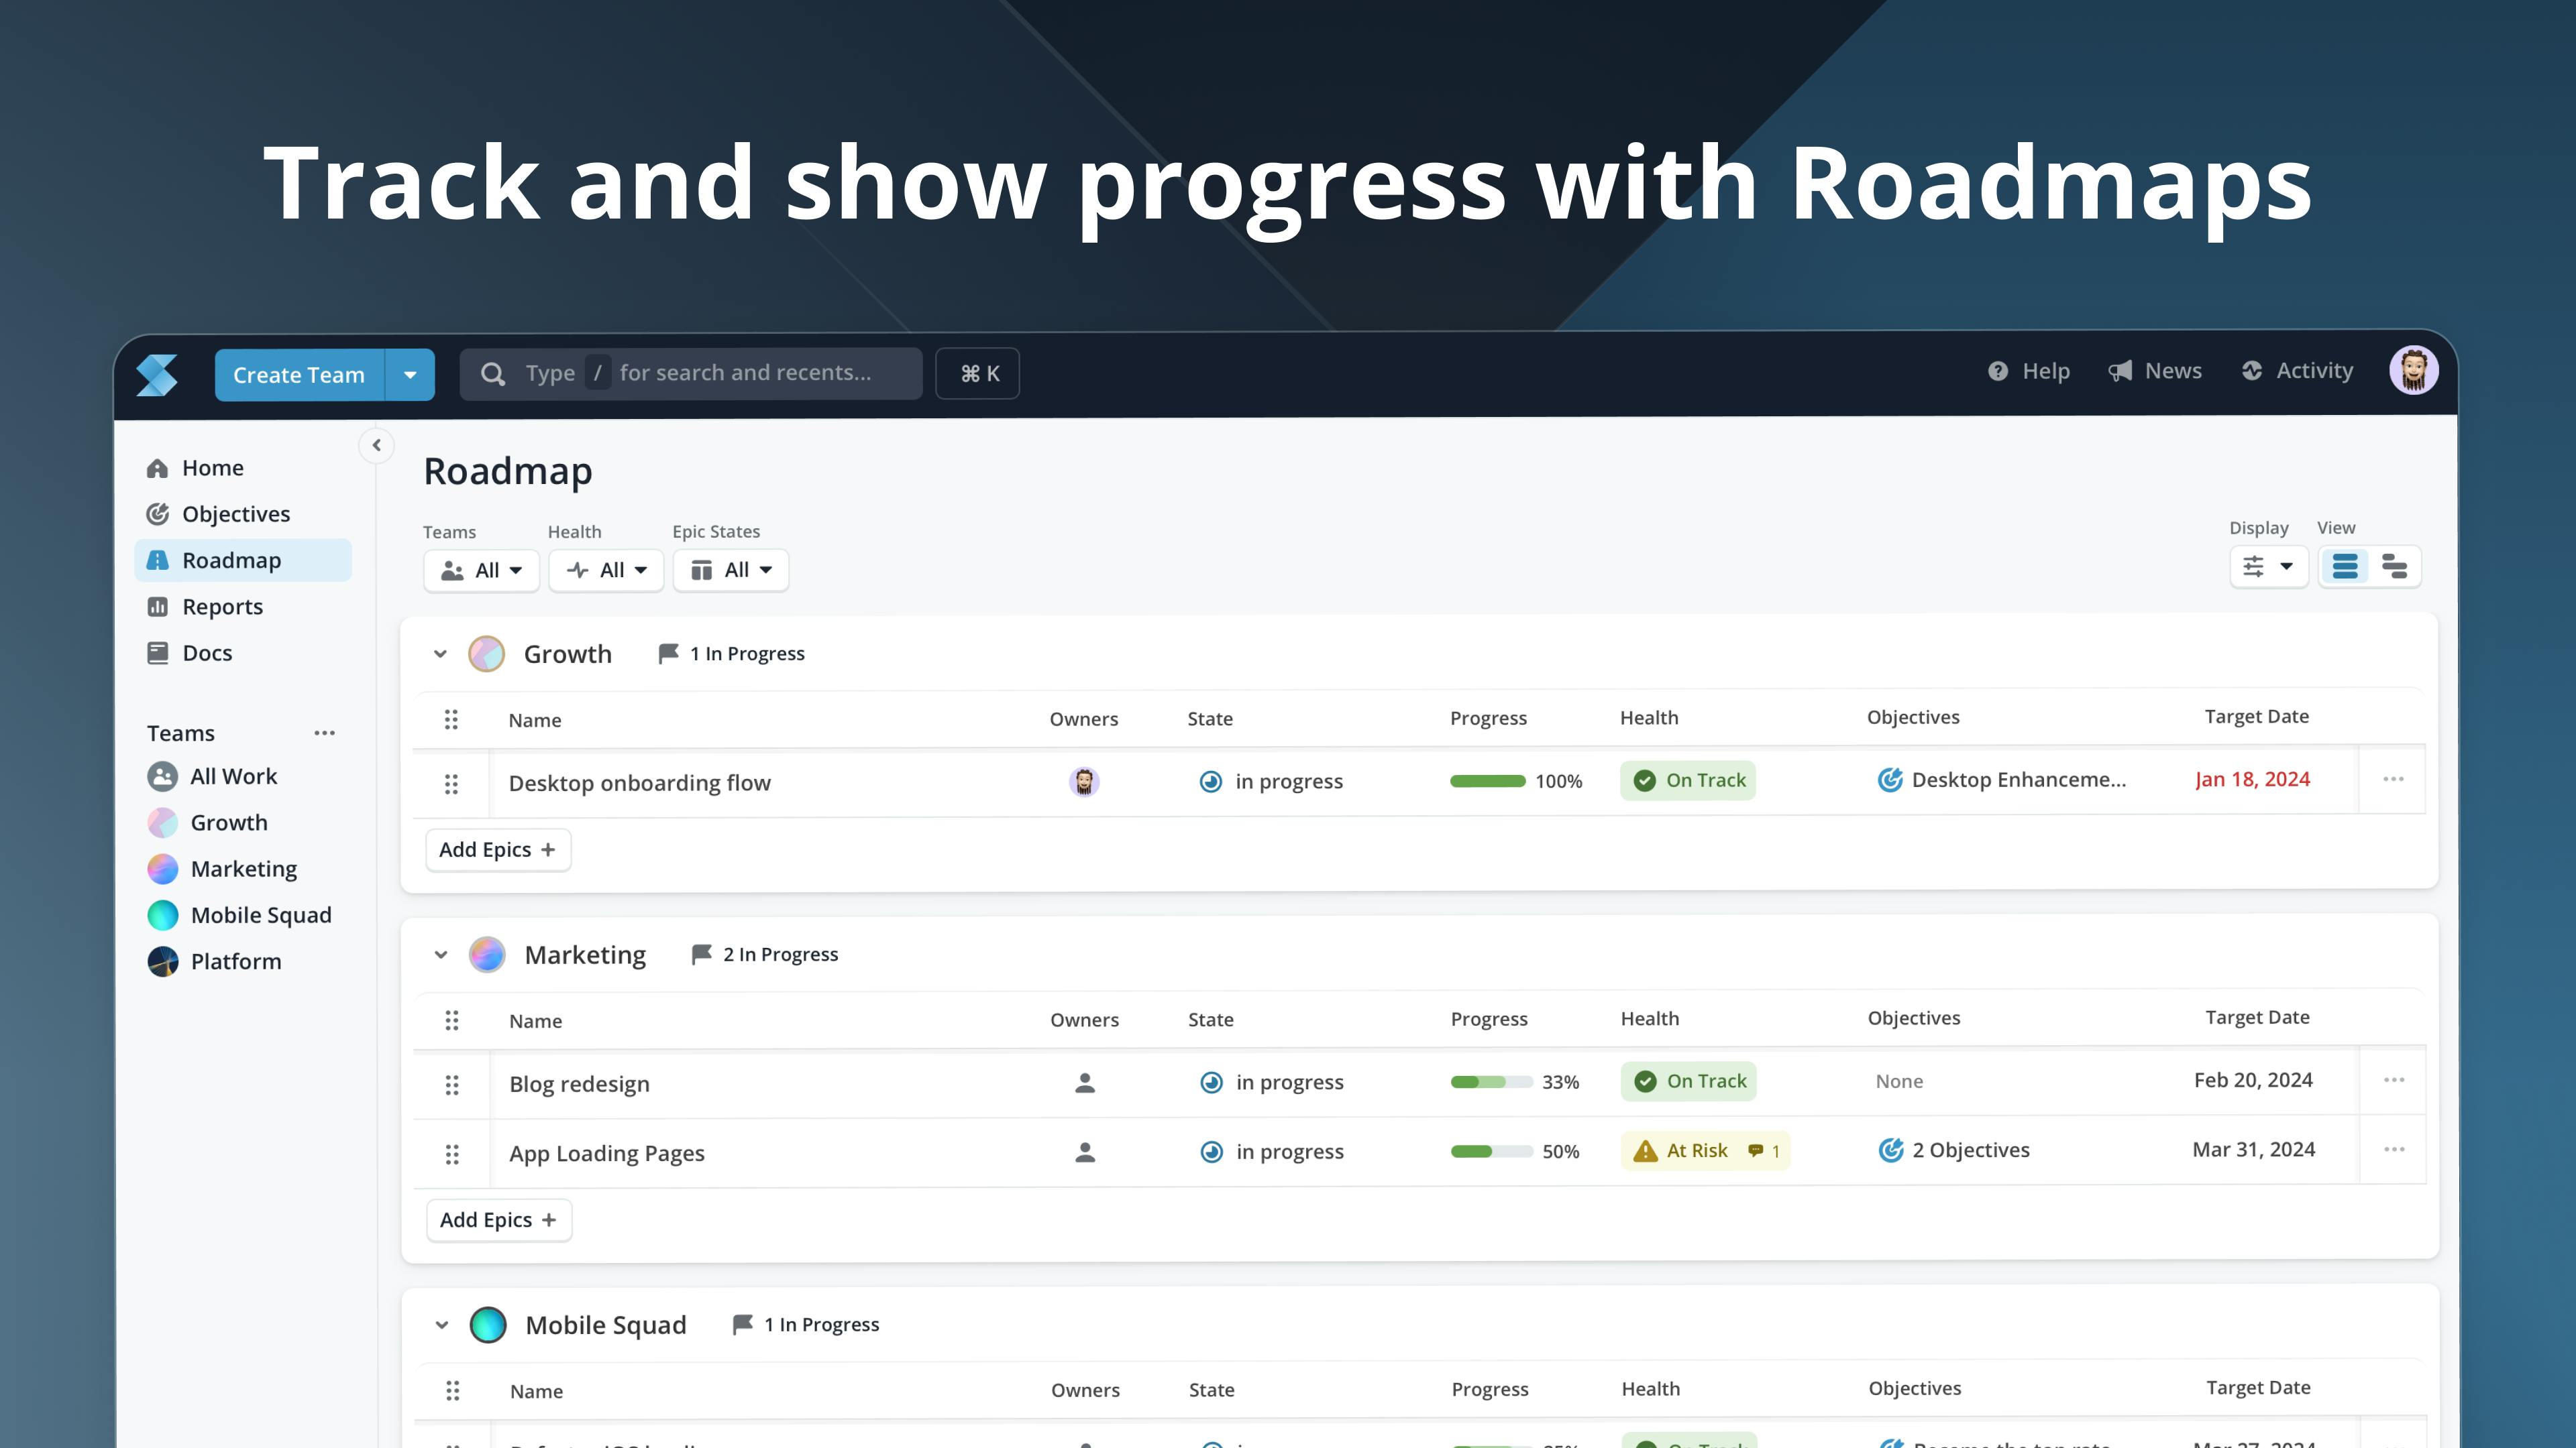The width and height of the screenshot is (2576, 1448).
Task: Click the Jan 18, 2024 target date
Action: pos(2253,780)
